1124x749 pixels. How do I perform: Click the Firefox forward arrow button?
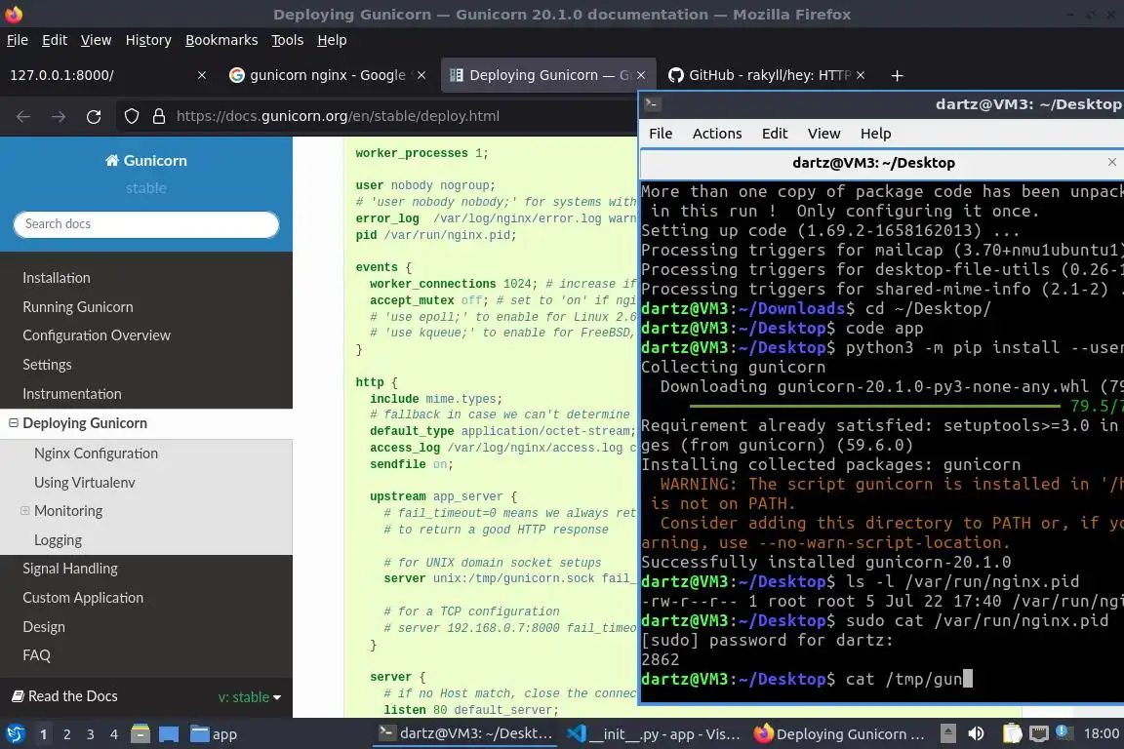click(x=59, y=116)
